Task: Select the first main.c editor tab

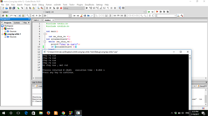Action: (x=36, y=20)
